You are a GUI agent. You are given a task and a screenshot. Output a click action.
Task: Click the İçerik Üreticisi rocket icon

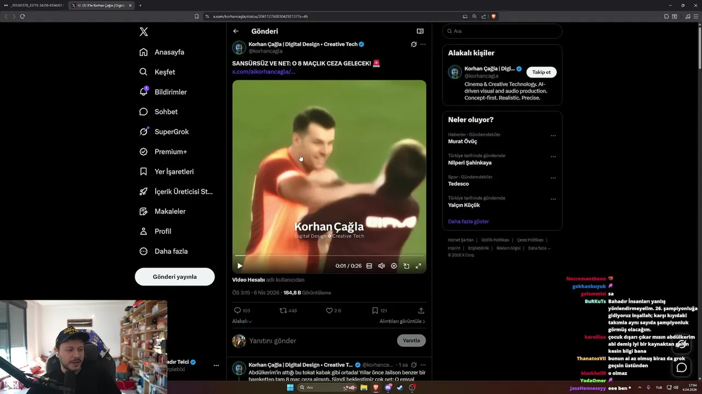(x=144, y=192)
